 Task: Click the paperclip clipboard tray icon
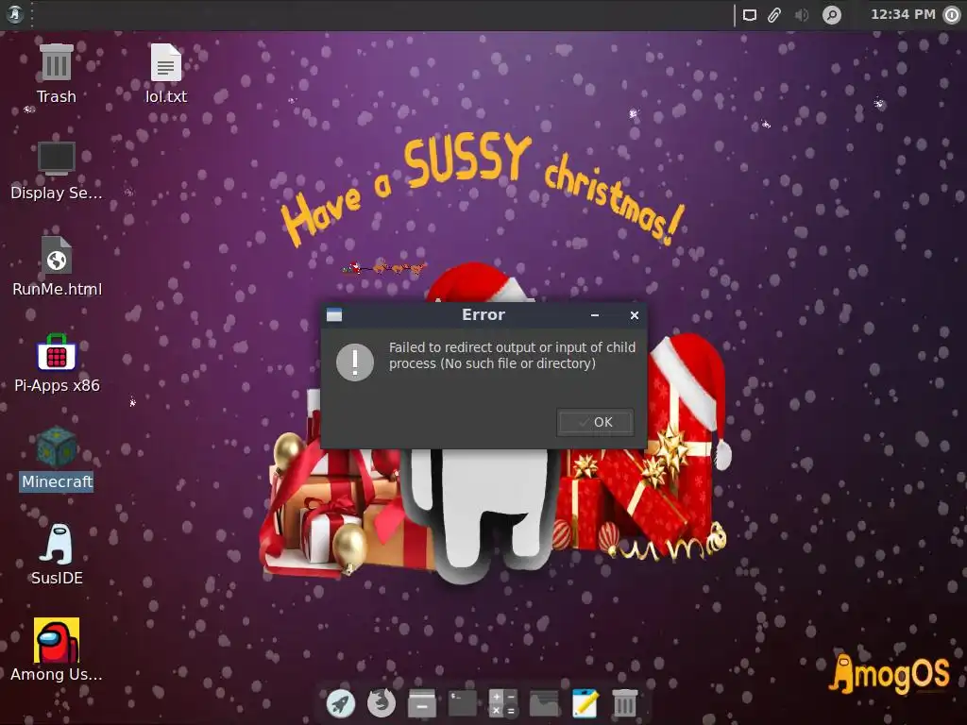coord(774,15)
